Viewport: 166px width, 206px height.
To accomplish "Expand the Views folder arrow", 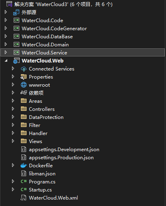I will tap(13, 141).
